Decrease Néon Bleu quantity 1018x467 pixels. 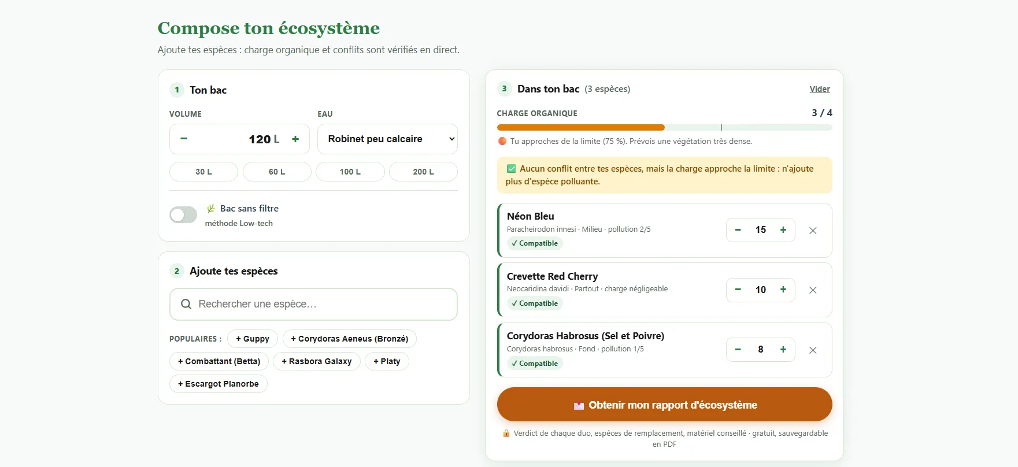pyautogui.click(x=738, y=230)
